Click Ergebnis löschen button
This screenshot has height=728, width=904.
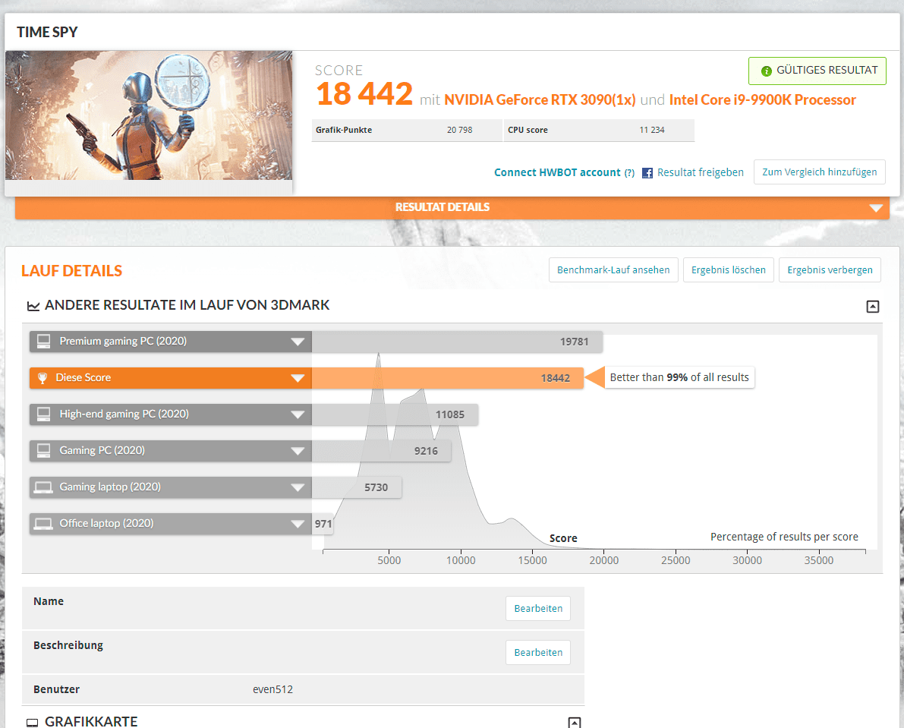[728, 269]
